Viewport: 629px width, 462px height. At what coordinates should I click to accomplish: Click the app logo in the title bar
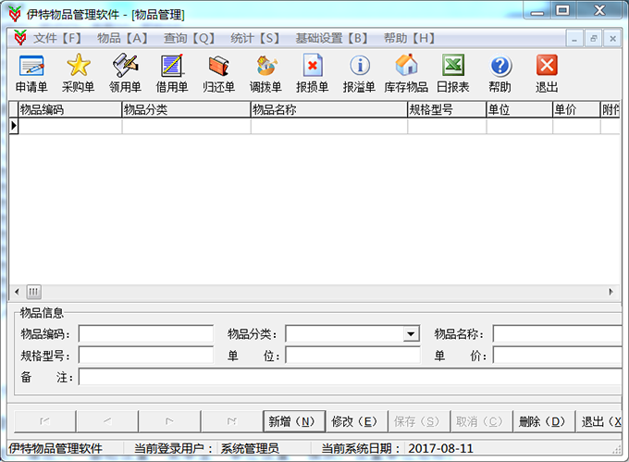point(15,14)
